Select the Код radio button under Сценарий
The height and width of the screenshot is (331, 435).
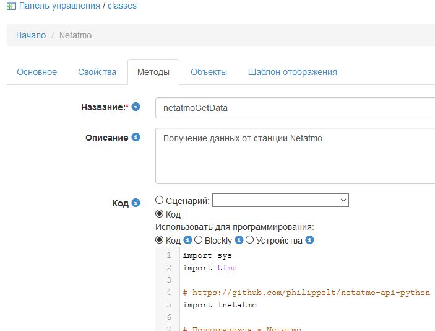click(159, 214)
